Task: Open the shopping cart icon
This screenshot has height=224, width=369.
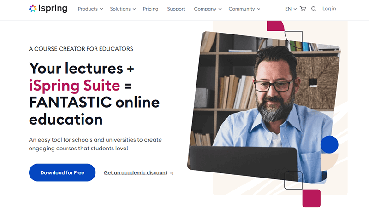Action: [303, 9]
